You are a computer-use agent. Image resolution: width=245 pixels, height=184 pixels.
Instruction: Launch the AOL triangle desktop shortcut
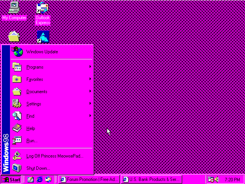43,37
